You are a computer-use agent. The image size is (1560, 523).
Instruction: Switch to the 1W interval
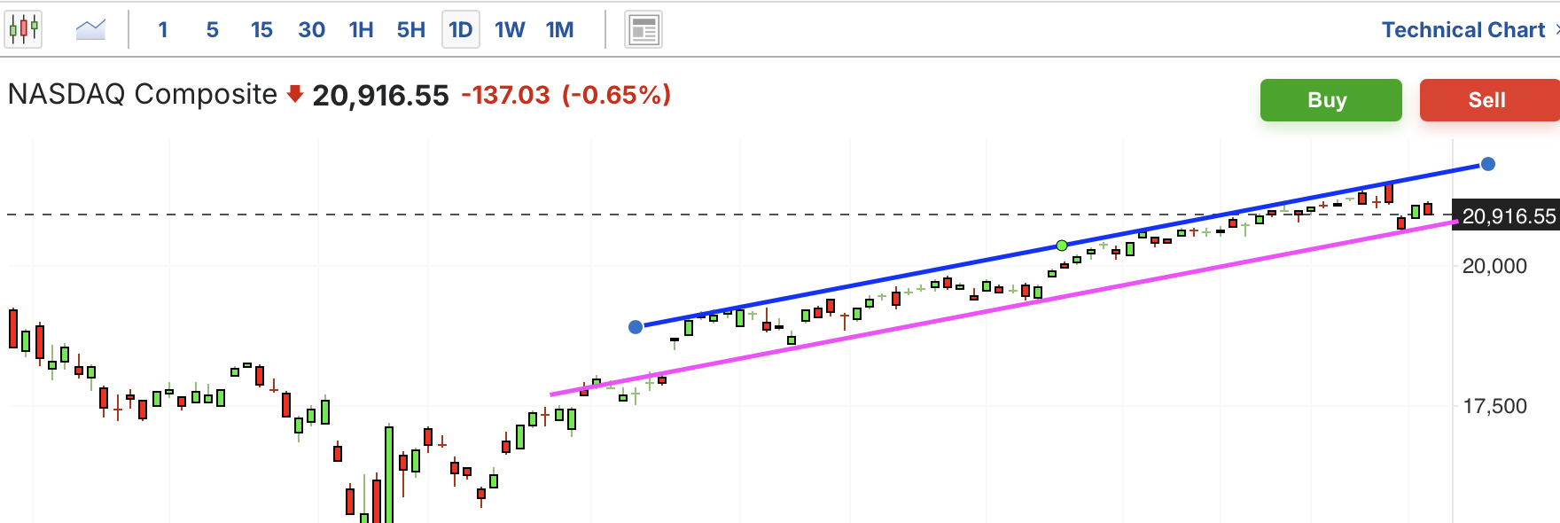pos(510,30)
